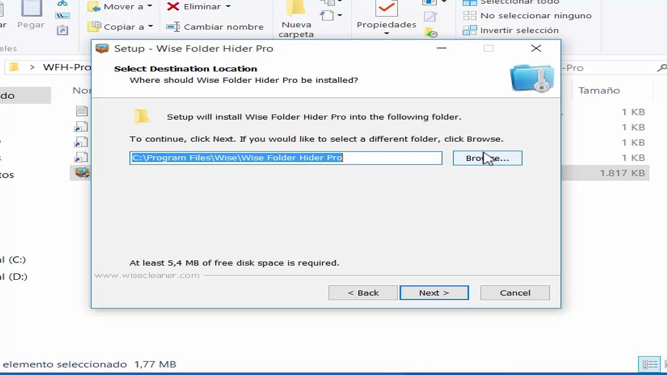Image resolution: width=667 pixels, height=375 pixels.
Task: Click Cambiar nombre in Explorer ribbon
Action: point(215,27)
